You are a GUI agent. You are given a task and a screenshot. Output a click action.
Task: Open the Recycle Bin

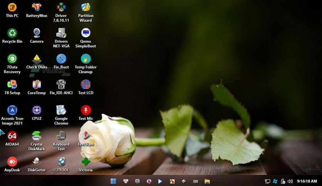12,33
